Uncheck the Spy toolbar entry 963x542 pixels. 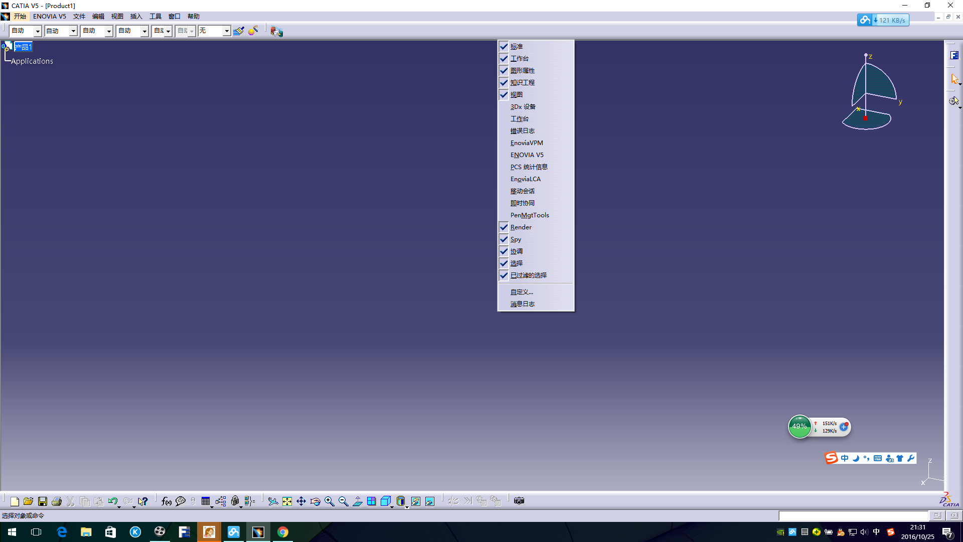point(516,239)
